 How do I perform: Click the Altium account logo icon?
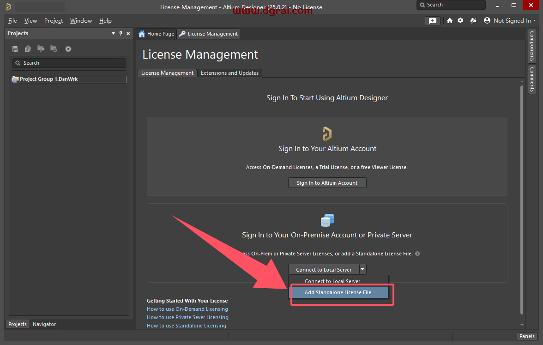(327, 134)
